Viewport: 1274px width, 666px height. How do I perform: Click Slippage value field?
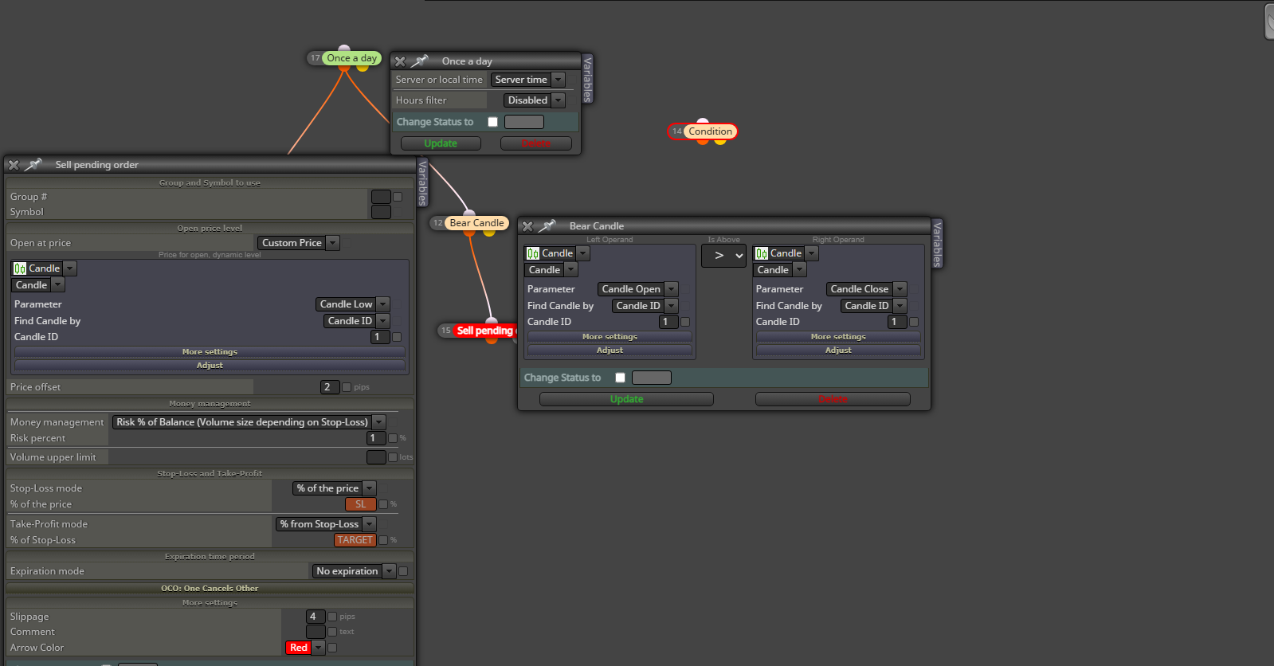pos(316,617)
